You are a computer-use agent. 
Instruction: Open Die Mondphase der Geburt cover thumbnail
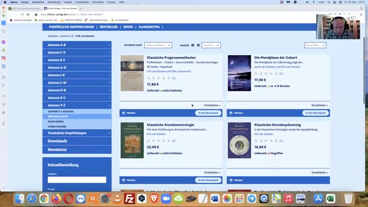click(239, 73)
